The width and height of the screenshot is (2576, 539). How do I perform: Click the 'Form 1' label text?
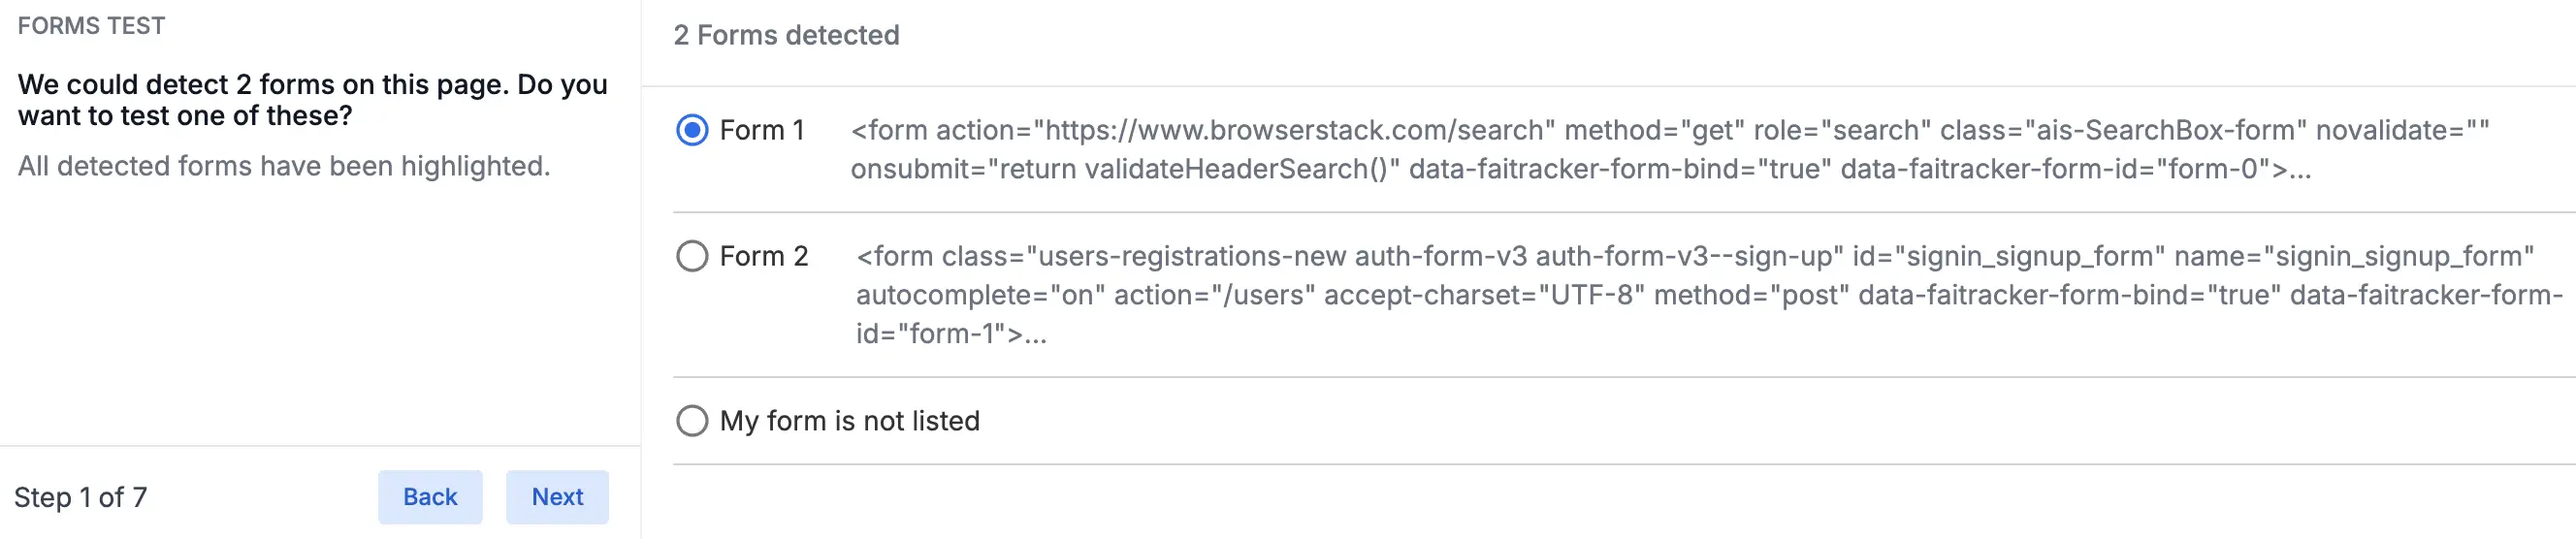pos(762,130)
